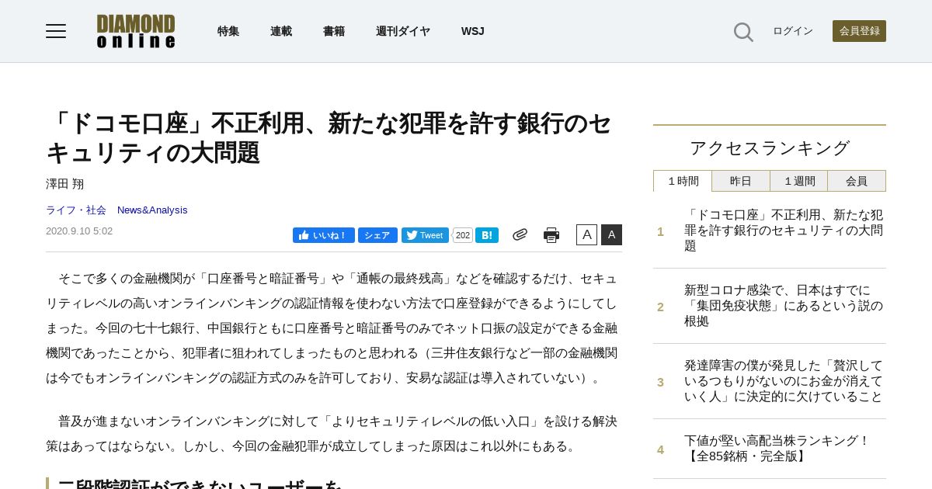The height and width of the screenshot is (489, 932).
Task: Tweet this article via Twitter button
Action: tap(425, 235)
